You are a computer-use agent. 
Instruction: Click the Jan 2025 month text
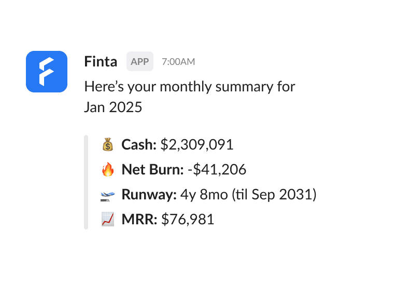pyautogui.click(x=113, y=107)
